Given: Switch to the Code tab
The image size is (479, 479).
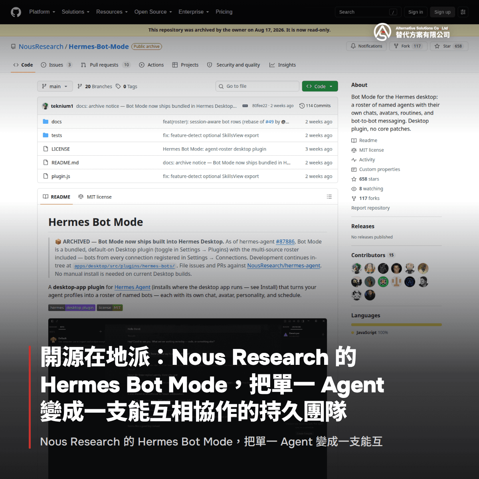Looking at the screenshot, I should coord(23,65).
